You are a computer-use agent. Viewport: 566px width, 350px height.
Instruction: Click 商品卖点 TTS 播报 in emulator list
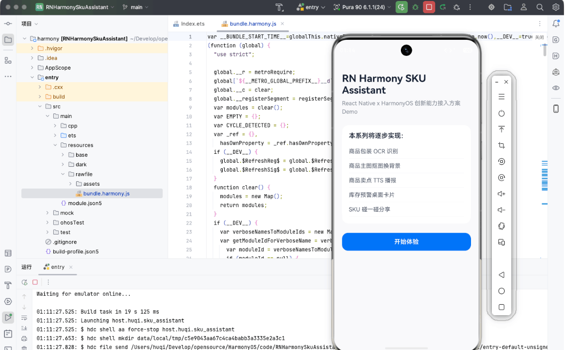373,180
